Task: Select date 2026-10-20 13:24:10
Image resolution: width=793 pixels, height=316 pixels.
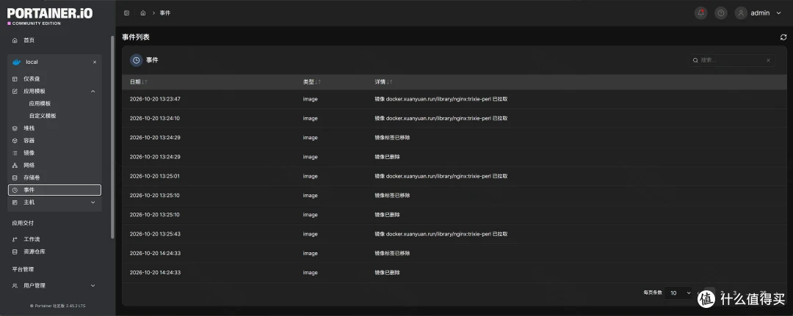Action: pos(155,118)
